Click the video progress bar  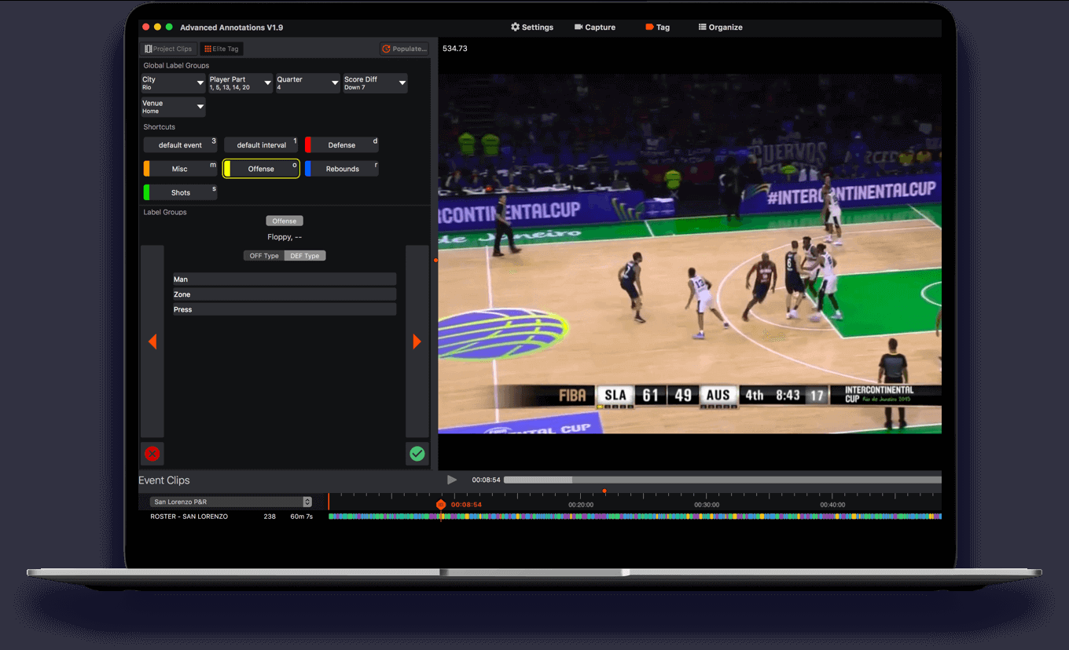pos(722,480)
